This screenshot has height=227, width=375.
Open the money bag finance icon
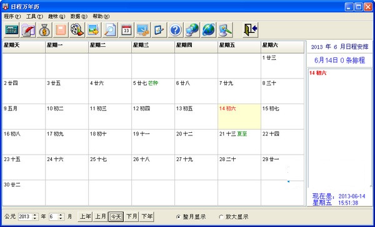coord(44,30)
